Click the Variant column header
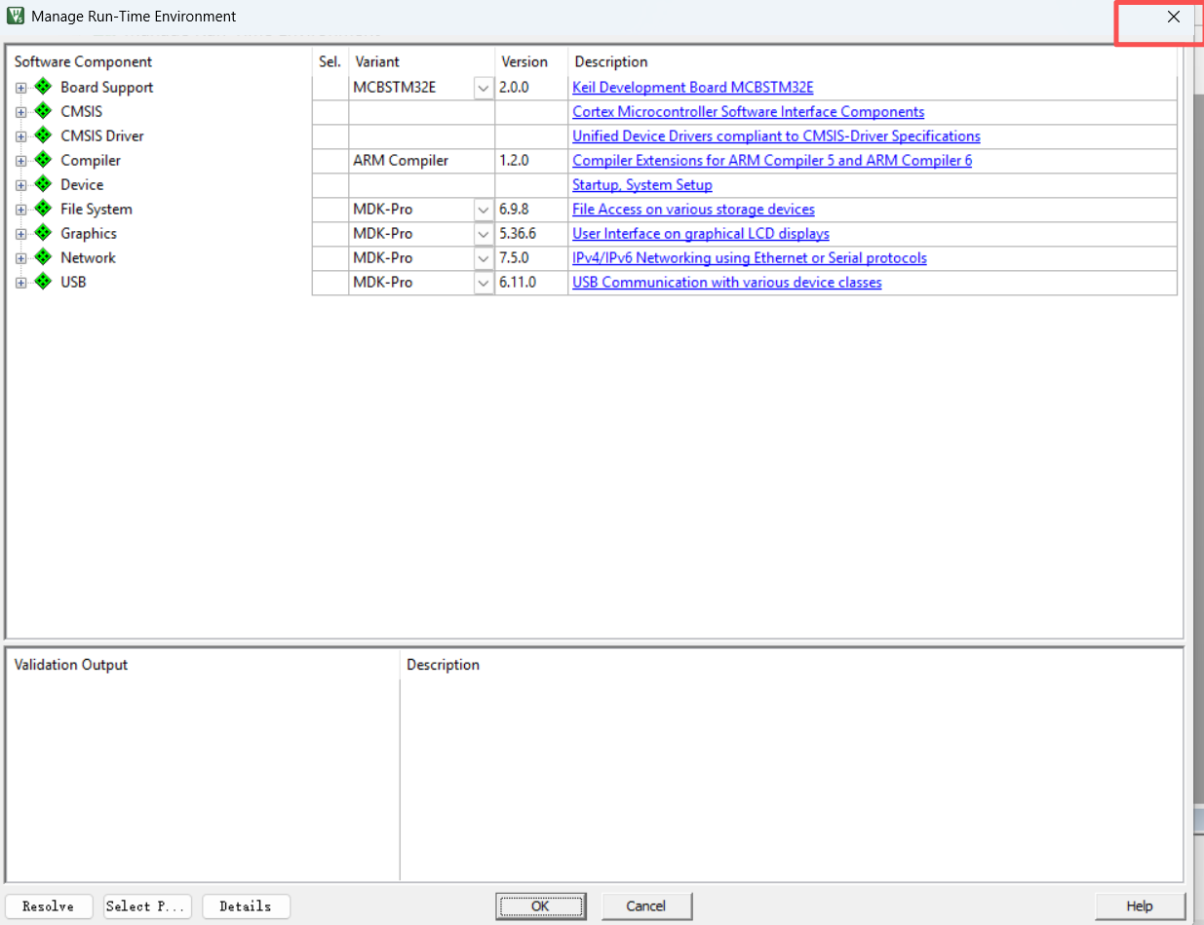The width and height of the screenshot is (1204, 925). (x=377, y=61)
